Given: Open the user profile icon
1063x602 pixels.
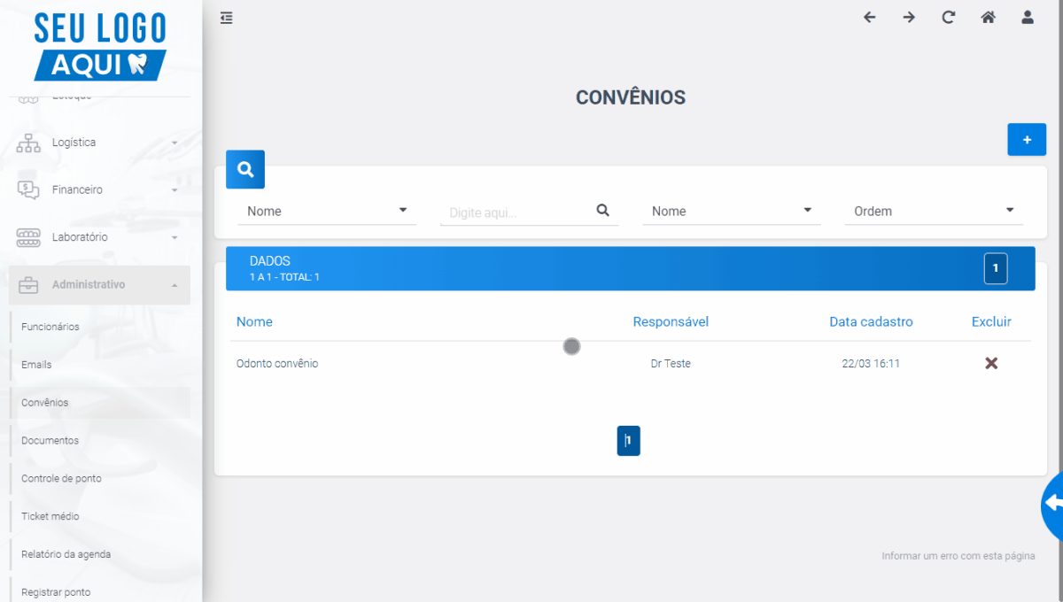Looking at the screenshot, I should coord(1028,18).
